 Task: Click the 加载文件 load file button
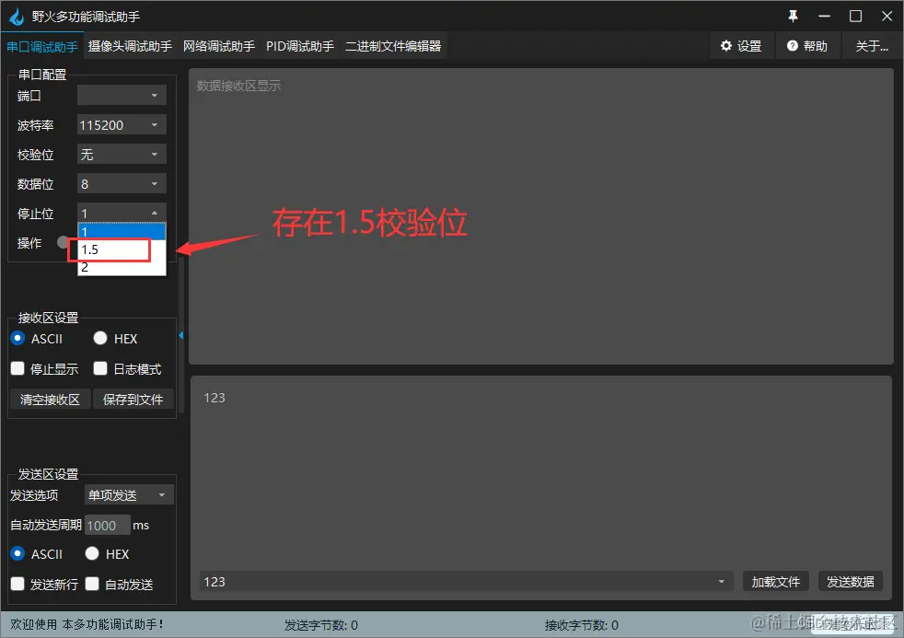pos(774,581)
